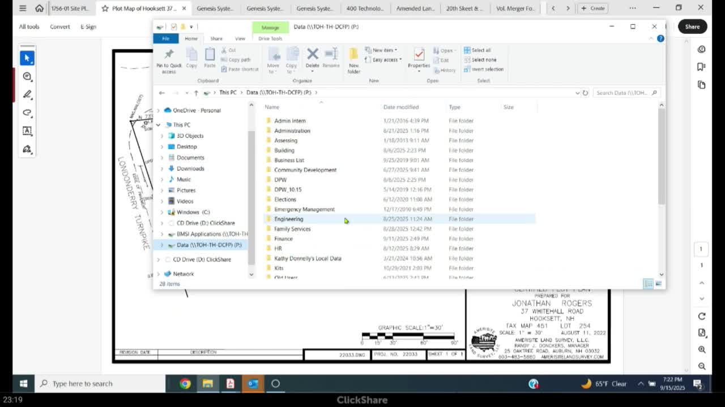Image resolution: width=725 pixels, height=407 pixels.
Task: Collapse the This PC tree node
Action: [x=159, y=125]
